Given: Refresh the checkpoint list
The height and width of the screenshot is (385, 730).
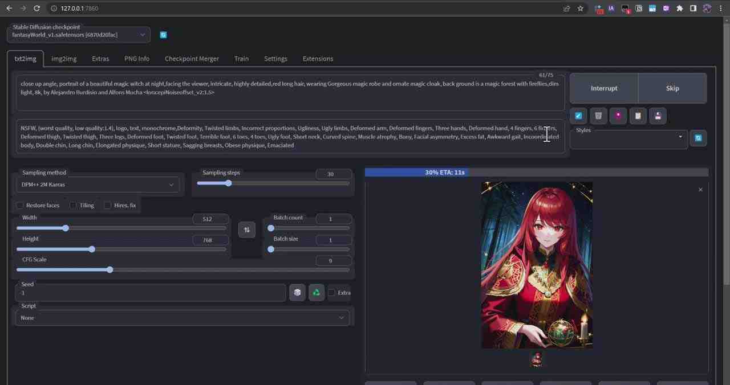Looking at the screenshot, I should (164, 35).
